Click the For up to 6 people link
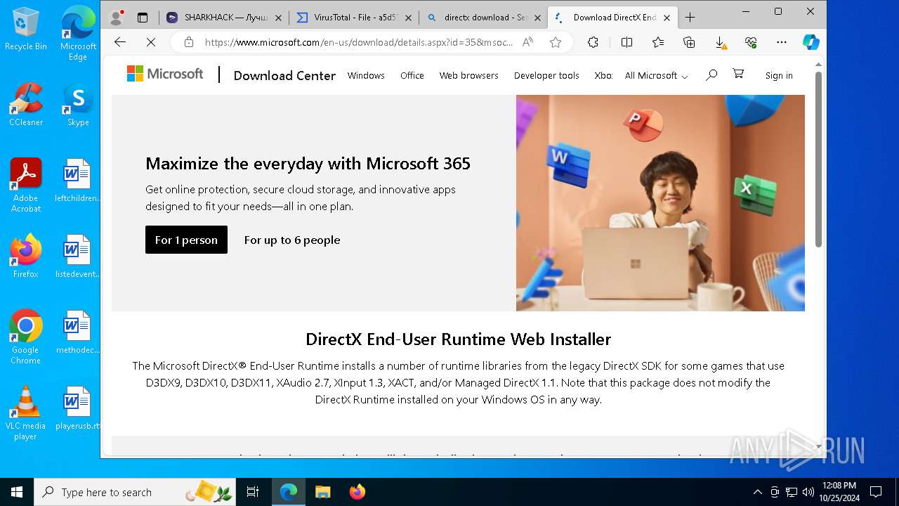 click(x=292, y=240)
